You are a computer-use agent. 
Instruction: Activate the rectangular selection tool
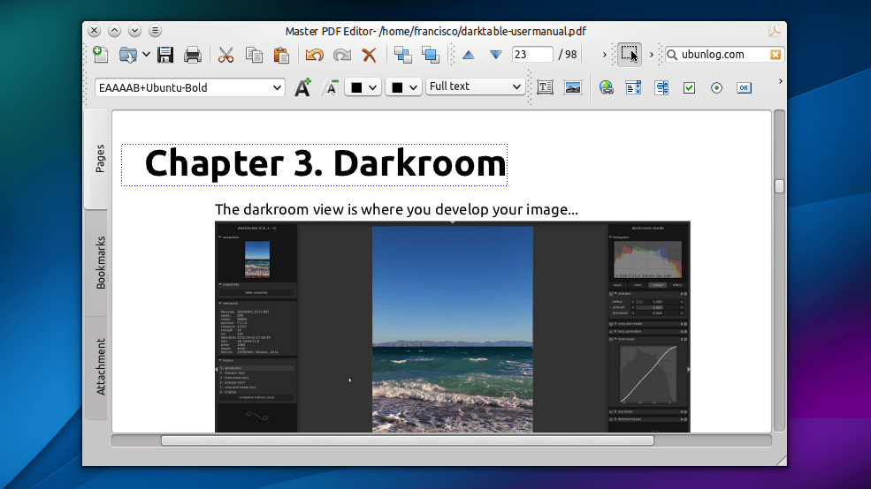(630, 55)
